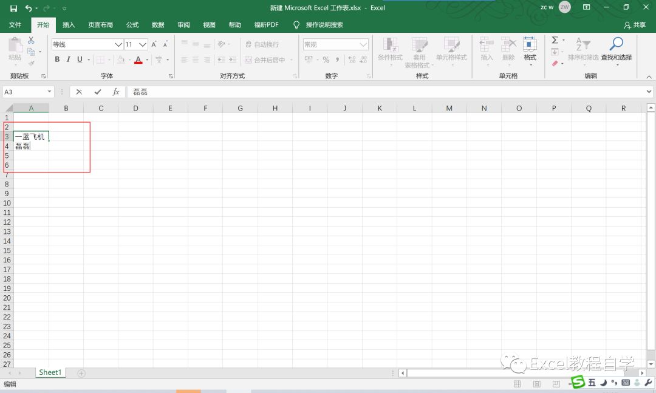
Task: Click the Orientation text angle icon
Action: tap(222, 44)
